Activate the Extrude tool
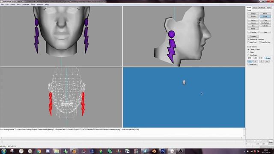The height and width of the screenshot is (154, 274). (x=253, y=33)
